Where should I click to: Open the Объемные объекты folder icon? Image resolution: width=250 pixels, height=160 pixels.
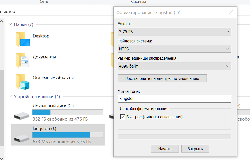point(23,82)
